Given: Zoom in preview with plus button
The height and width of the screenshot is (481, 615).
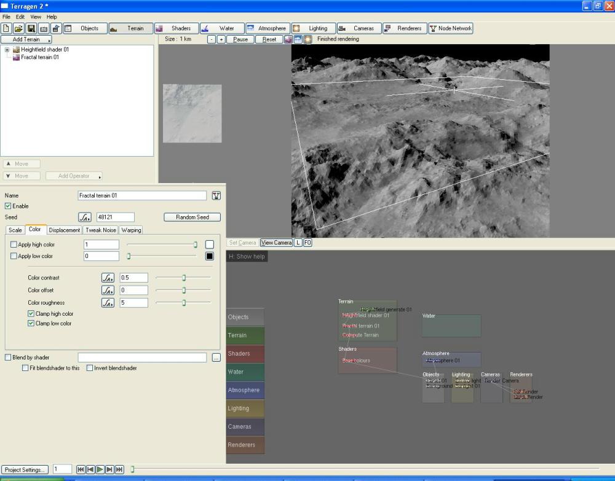Looking at the screenshot, I should tap(221, 39).
